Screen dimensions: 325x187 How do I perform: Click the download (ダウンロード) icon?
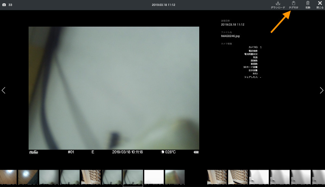pos(278,5)
